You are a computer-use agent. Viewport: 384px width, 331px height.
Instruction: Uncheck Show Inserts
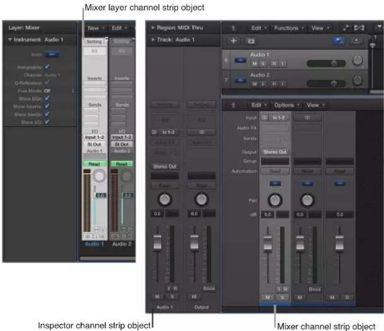coord(47,106)
